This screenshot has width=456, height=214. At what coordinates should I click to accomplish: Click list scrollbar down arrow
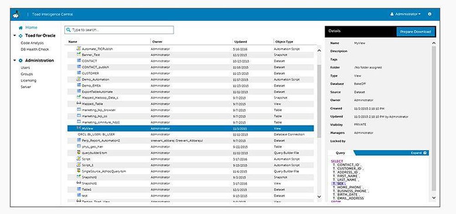(319, 197)
